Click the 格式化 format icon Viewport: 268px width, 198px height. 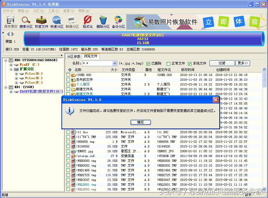(87, 22)
